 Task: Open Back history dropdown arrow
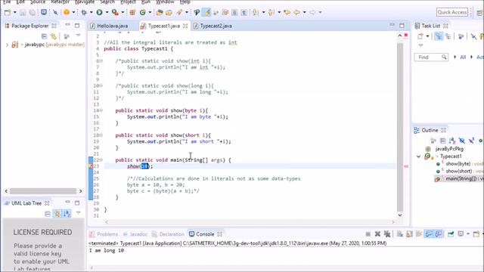[305, 12]
